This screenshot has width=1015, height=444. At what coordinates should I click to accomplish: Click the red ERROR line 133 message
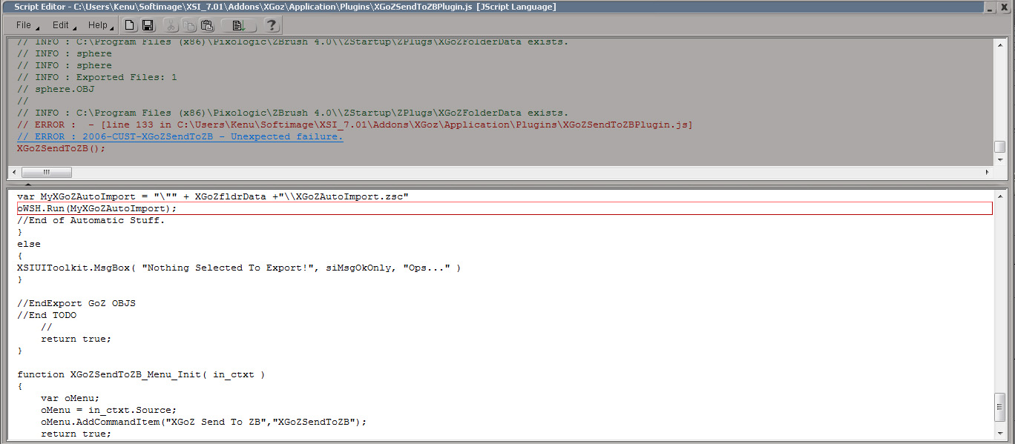(x=354, y=125)
